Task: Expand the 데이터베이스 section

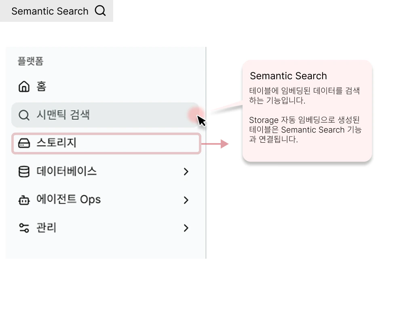Action: [186, 171]
